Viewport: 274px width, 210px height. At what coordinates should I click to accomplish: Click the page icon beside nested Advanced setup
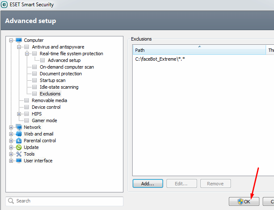[x=43, y=60]
